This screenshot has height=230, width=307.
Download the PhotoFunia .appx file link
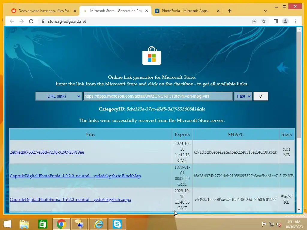[70, 199]
